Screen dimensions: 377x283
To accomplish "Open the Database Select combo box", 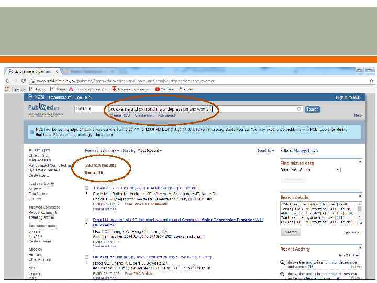I will [x=320, y=170].
